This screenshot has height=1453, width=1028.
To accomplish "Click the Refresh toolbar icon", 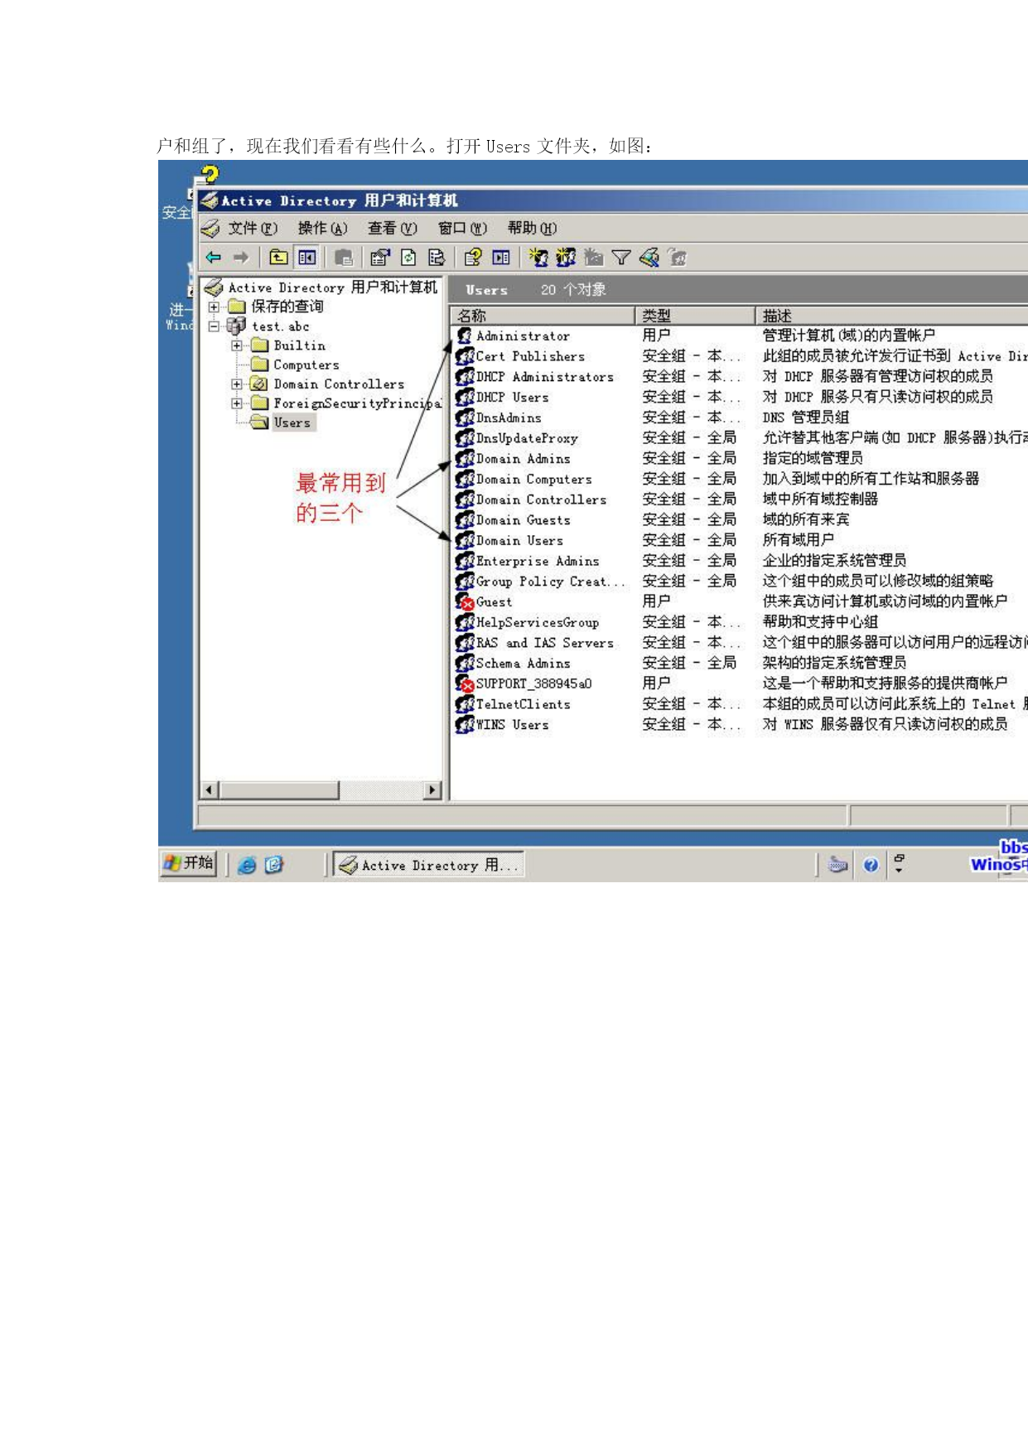I will pos(408,258).
